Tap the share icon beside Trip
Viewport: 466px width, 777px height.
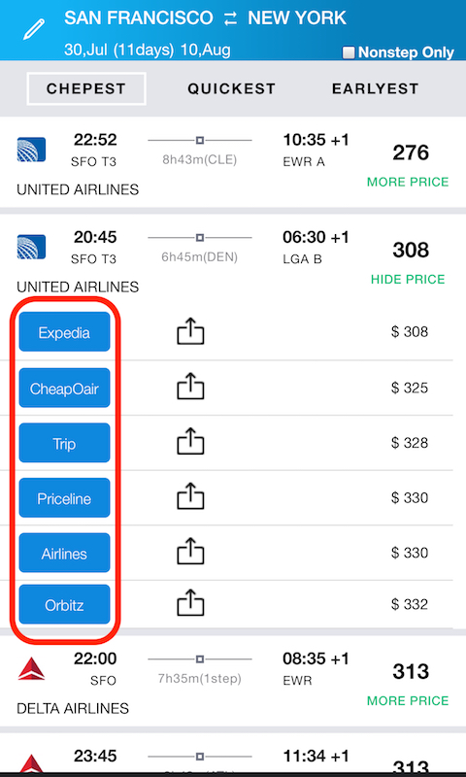point(190,442)
